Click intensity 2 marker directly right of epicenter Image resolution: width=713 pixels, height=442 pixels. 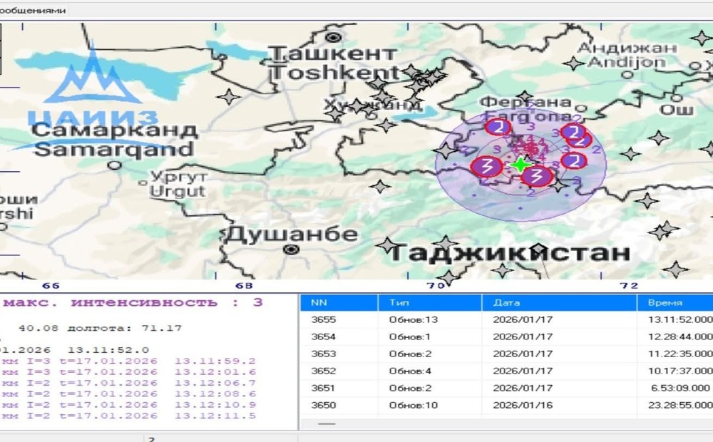pyautogui.click(x=573, y=160)
